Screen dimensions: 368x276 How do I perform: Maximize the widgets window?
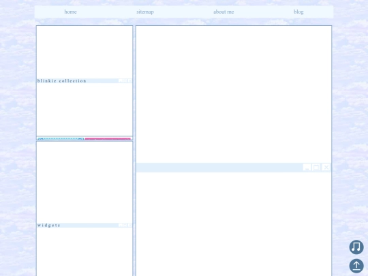(125, 226)
